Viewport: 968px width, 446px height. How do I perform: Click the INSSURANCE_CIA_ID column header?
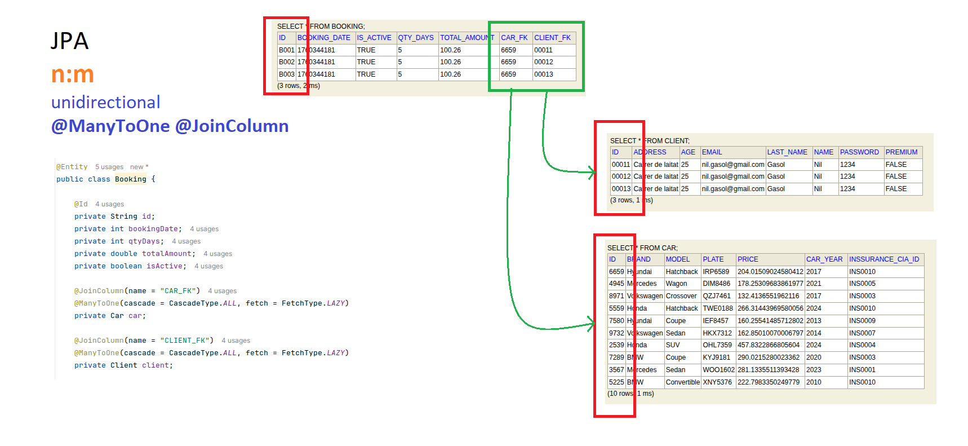point(883,259)
